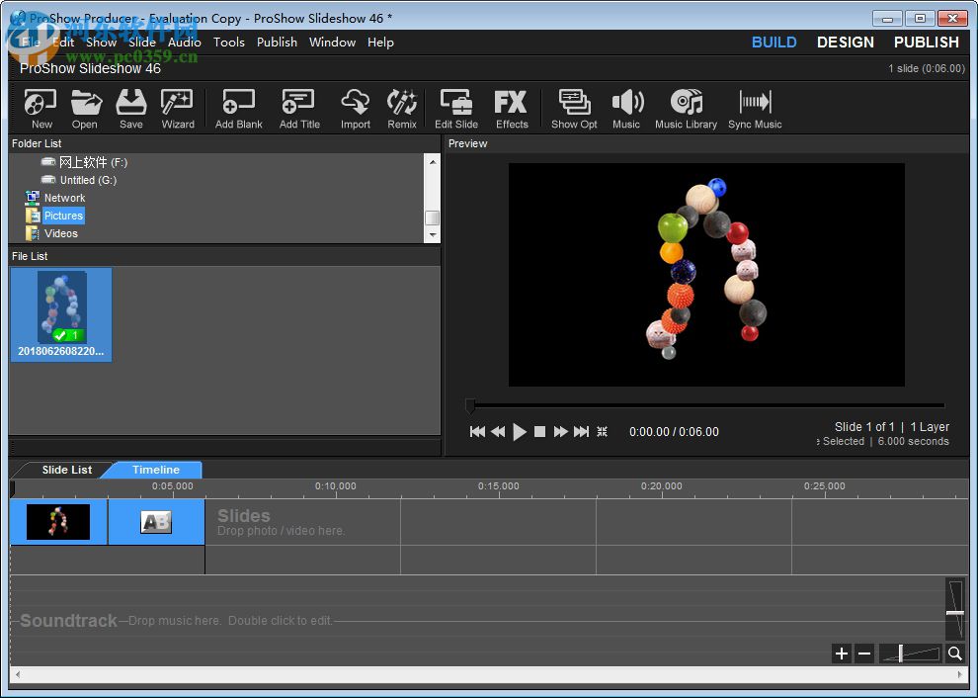Toggle loop playback in the preview controls
The image size is (978, 698).
coord(604,431)
